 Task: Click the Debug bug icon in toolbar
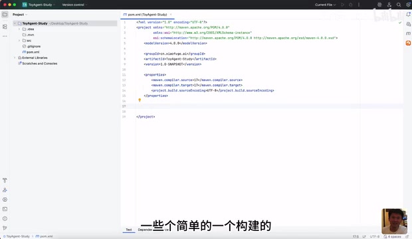(350, 5)
